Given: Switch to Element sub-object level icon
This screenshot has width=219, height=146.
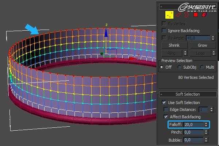Looking at the screenshot, I should coord(204,15).
